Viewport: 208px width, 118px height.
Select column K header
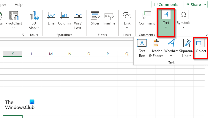12,54
